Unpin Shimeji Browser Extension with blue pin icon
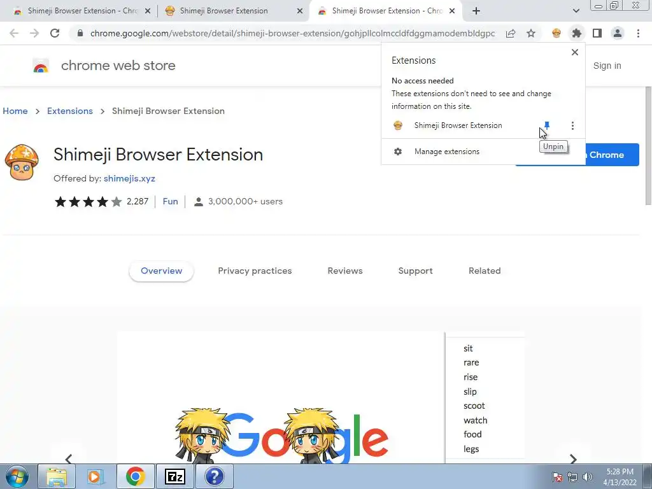The height and width of the screenshot is (489, 652). coord(547,125)
